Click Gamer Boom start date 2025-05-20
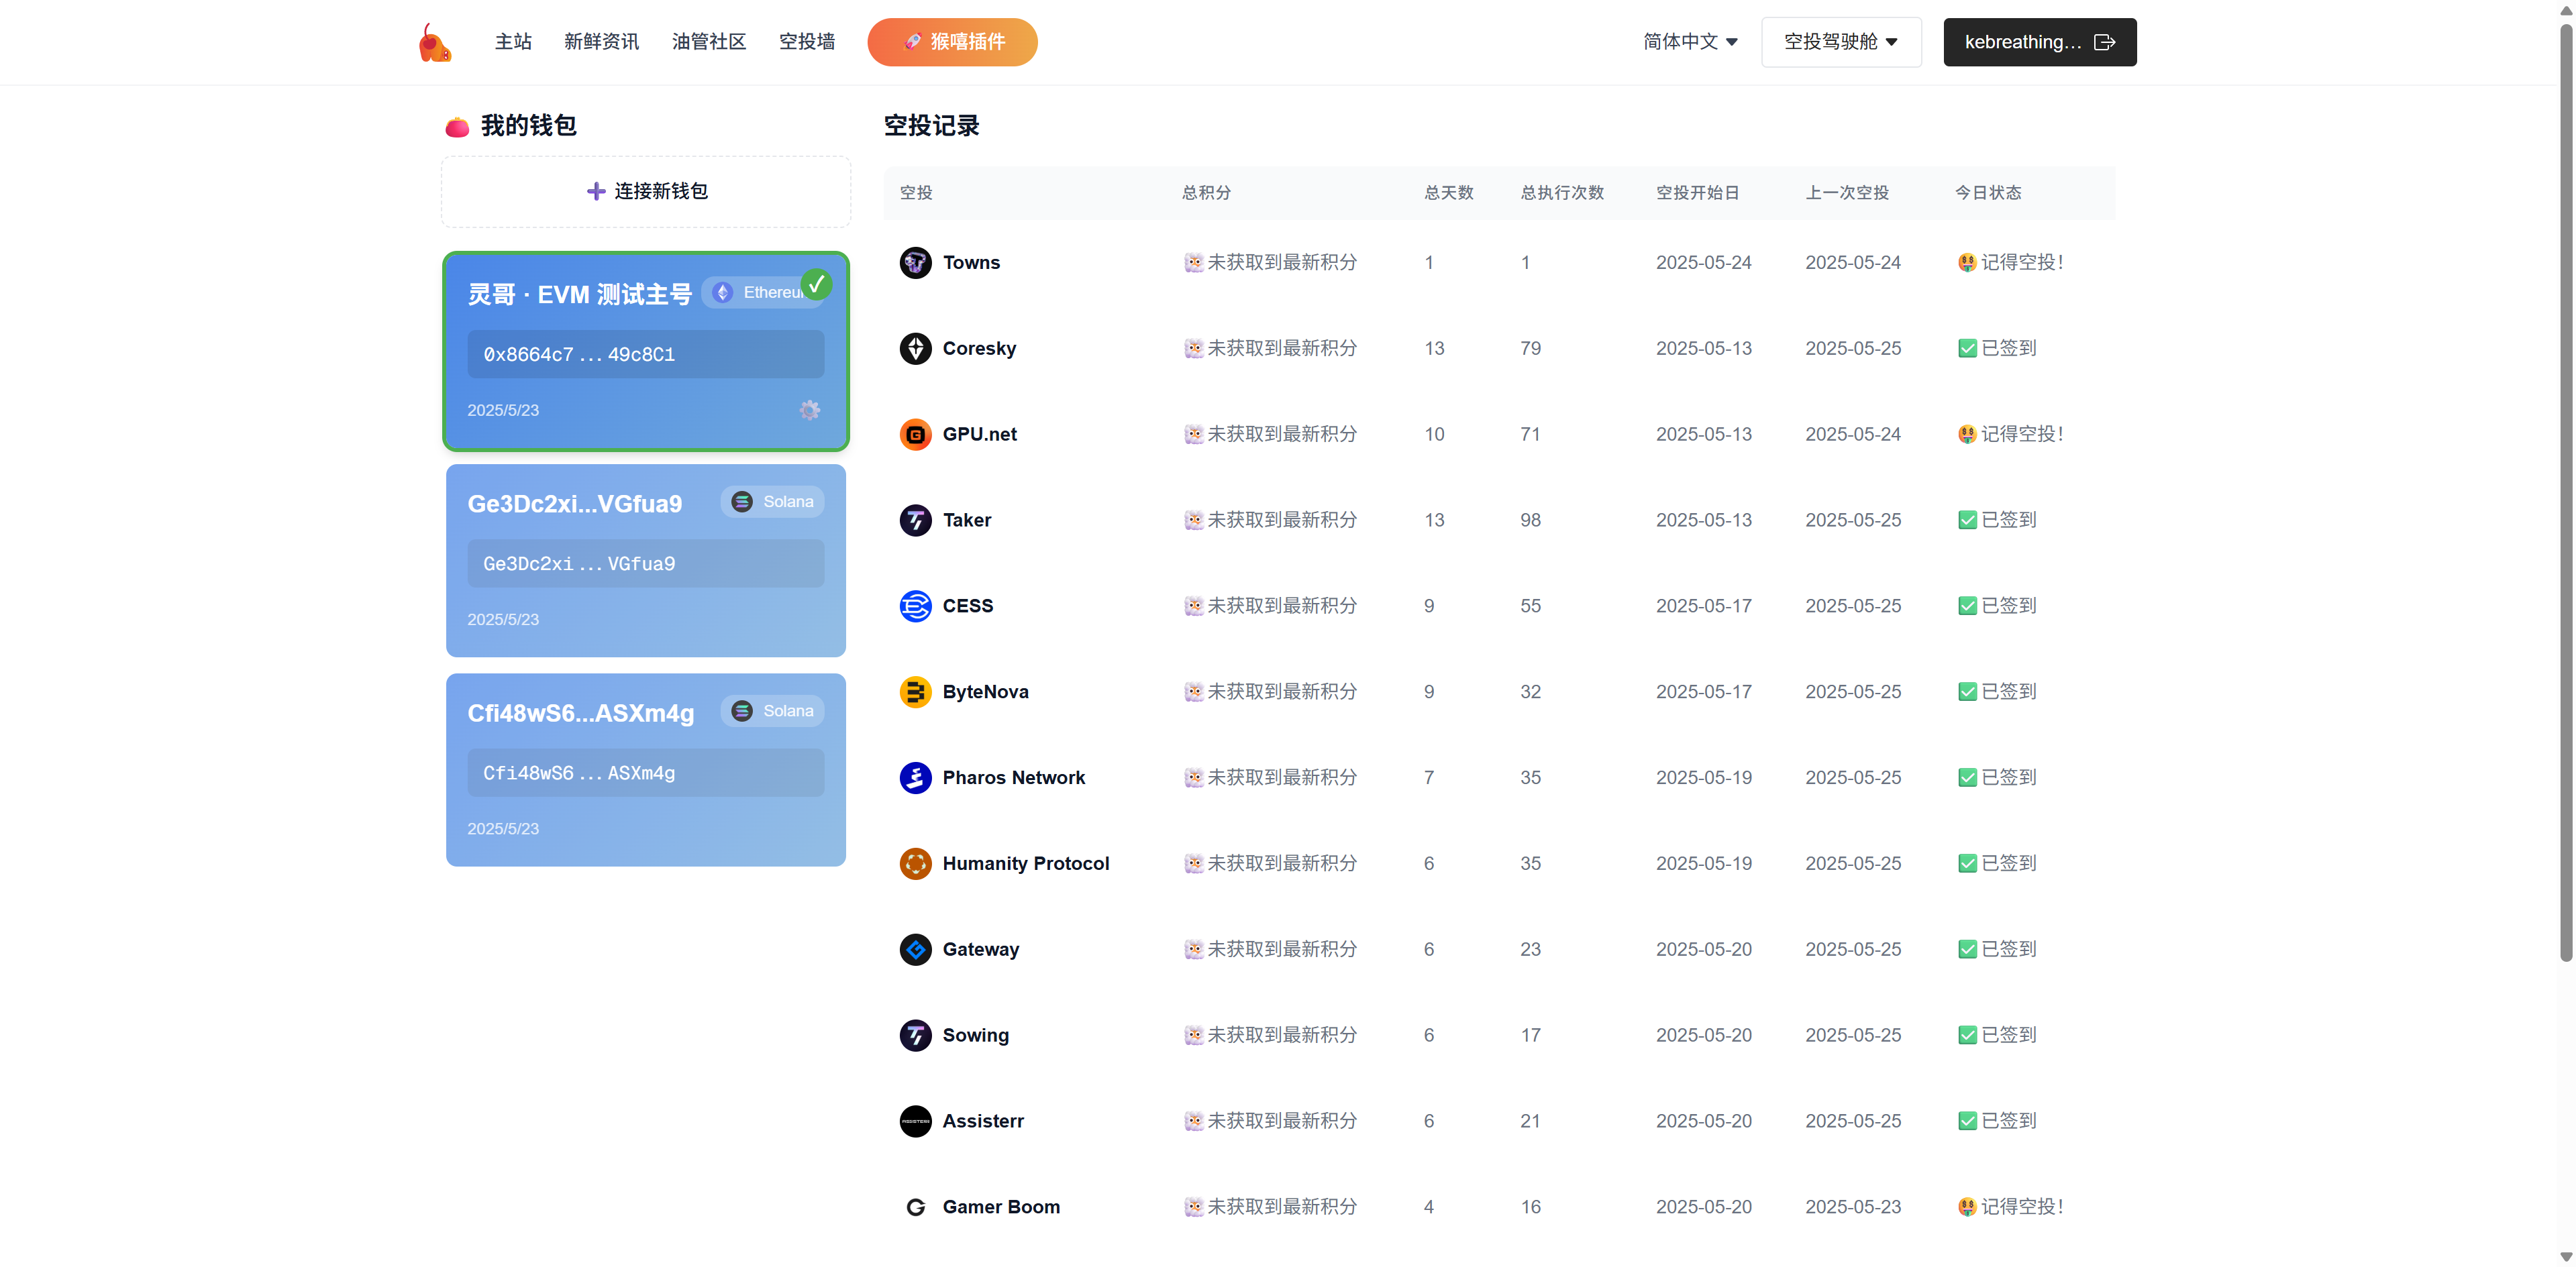The image size is (2576, 1267). (x=1703, y=1207)
